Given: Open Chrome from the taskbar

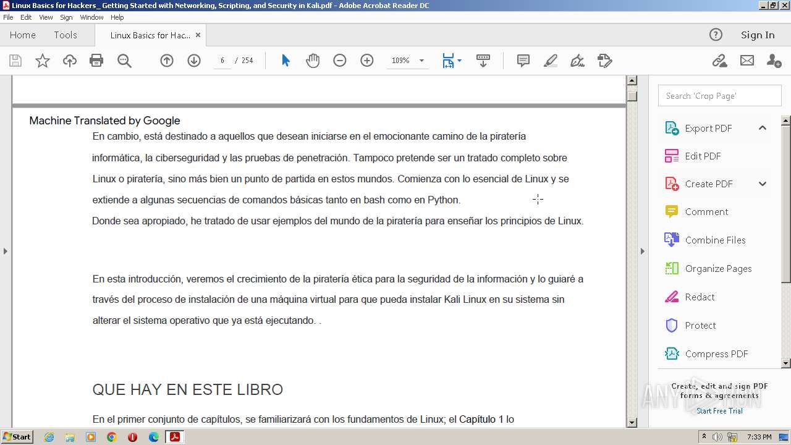Looking at the screenshot, I should 112,436.
